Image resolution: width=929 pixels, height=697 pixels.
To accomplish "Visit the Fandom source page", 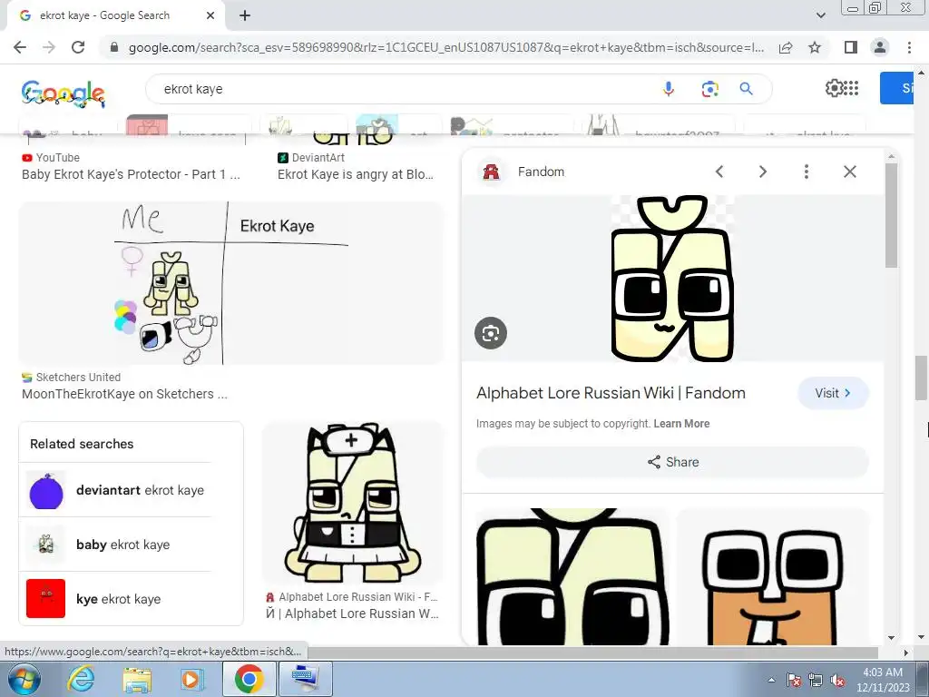I will coord(833,393).
